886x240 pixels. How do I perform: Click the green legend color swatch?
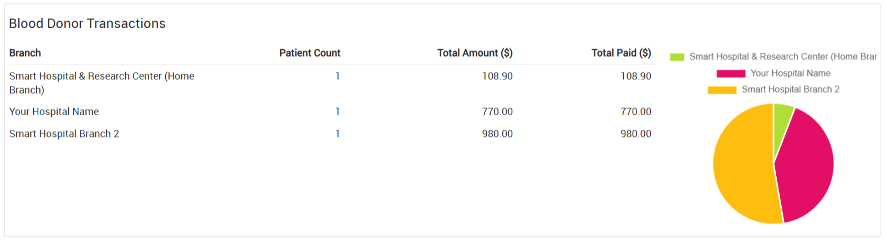677,57
